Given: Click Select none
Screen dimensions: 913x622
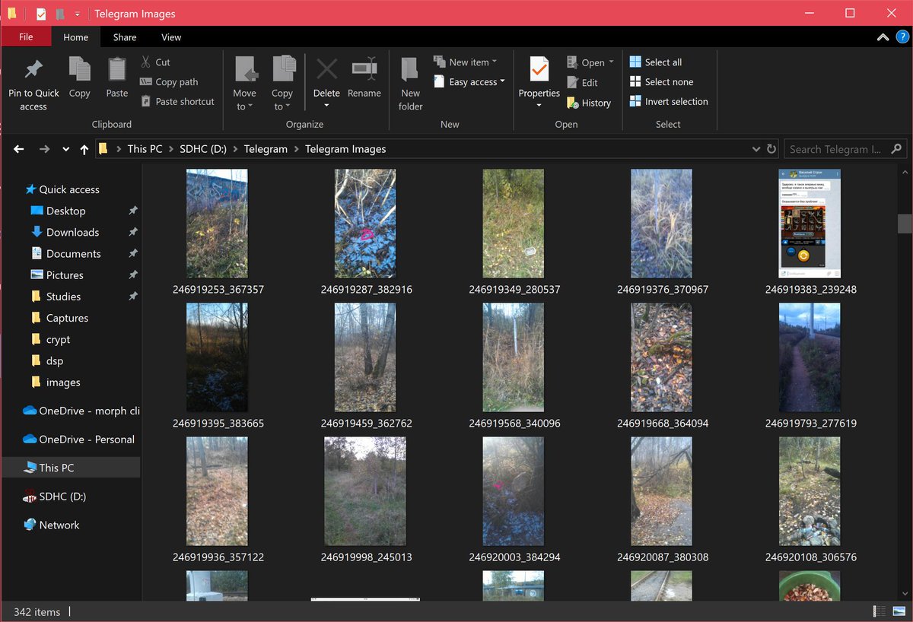Looking at the screenshot, I should coord(661,81).
